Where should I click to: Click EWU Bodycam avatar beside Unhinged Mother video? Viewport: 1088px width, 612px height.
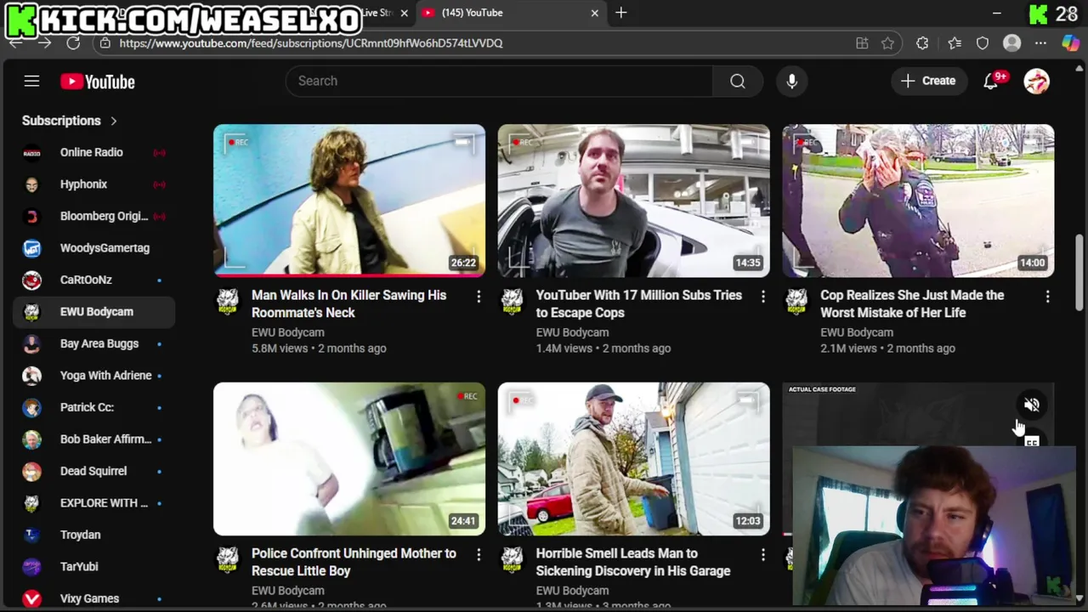[x=228, y=558]
